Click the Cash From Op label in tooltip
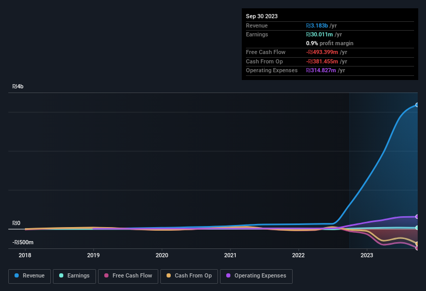 264,61
